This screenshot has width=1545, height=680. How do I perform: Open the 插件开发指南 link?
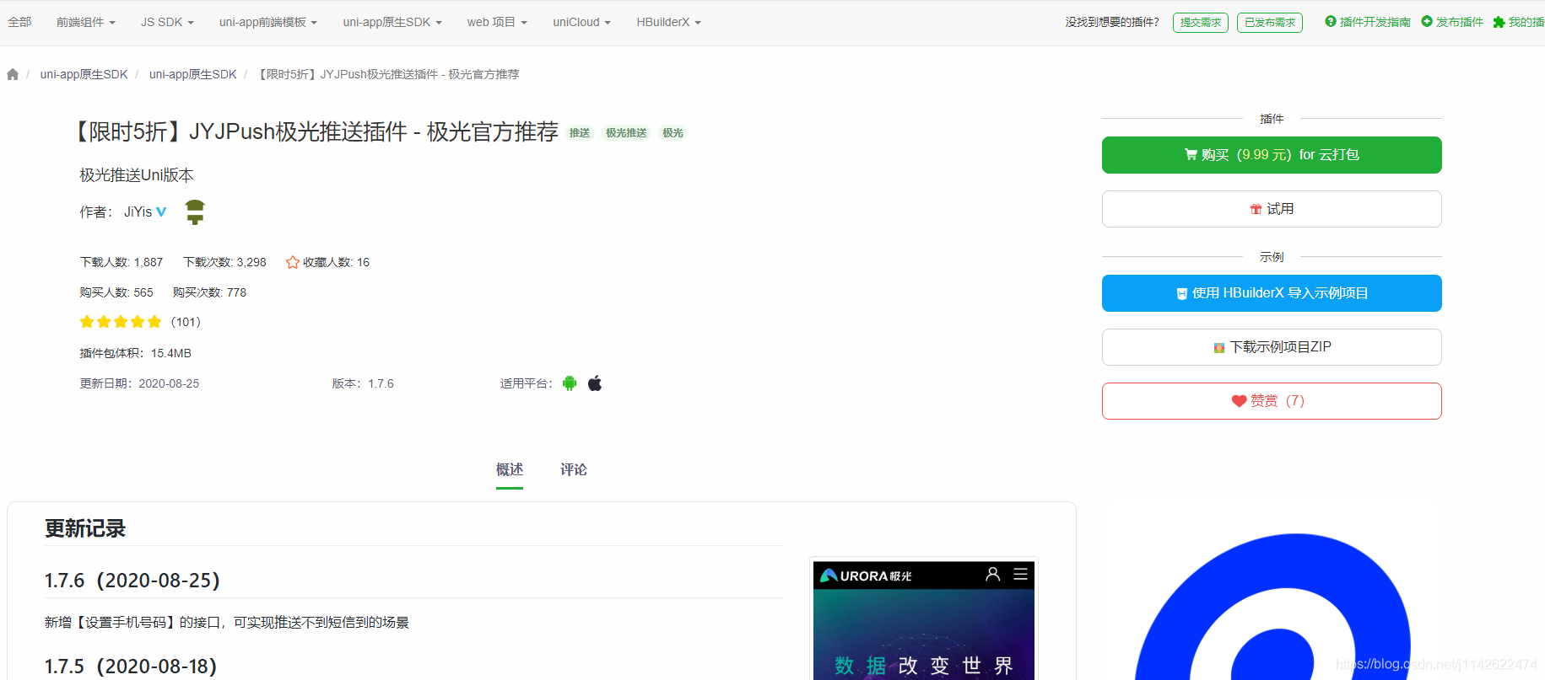(x=1368, y=22)
